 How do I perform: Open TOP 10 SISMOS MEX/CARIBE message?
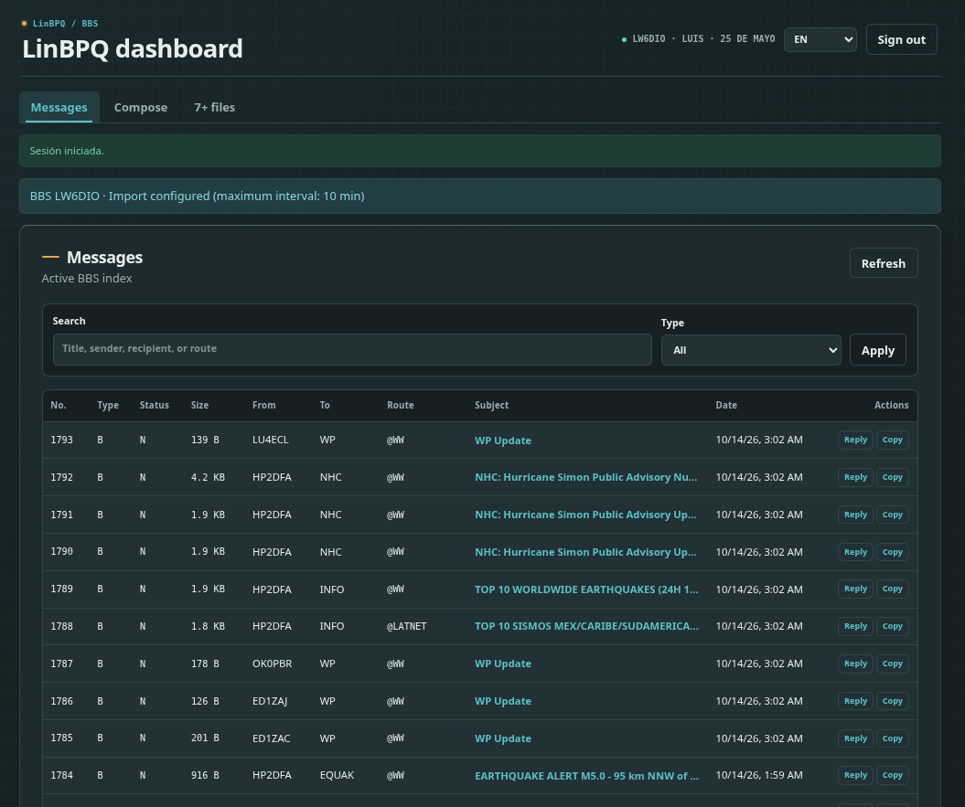pos(586,626)
